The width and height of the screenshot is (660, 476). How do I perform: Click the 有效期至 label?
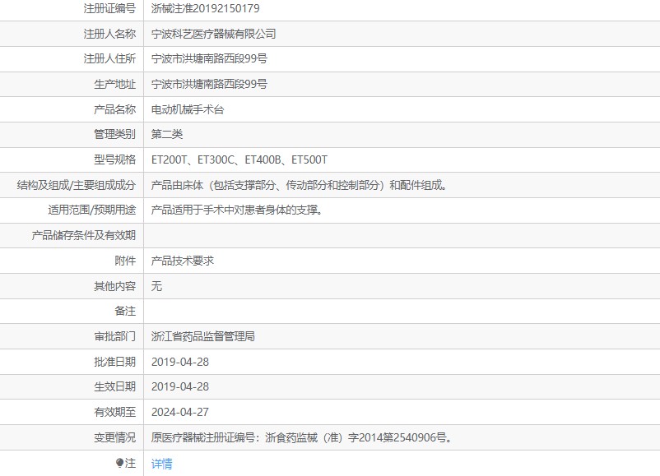coord(114,412)
